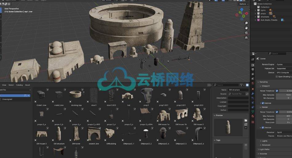This screenshot has width=292, height=158.
Task: Open the World properties globe icon
Action: pyautogui.click(x=253, y=83)
